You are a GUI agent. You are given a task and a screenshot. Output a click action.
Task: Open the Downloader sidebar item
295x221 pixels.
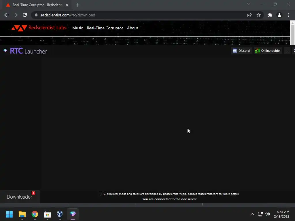(20, 197)
